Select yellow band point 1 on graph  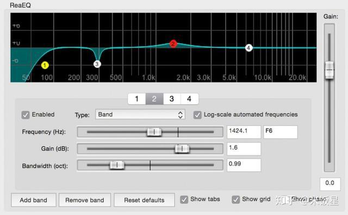[x=45, y=65]
